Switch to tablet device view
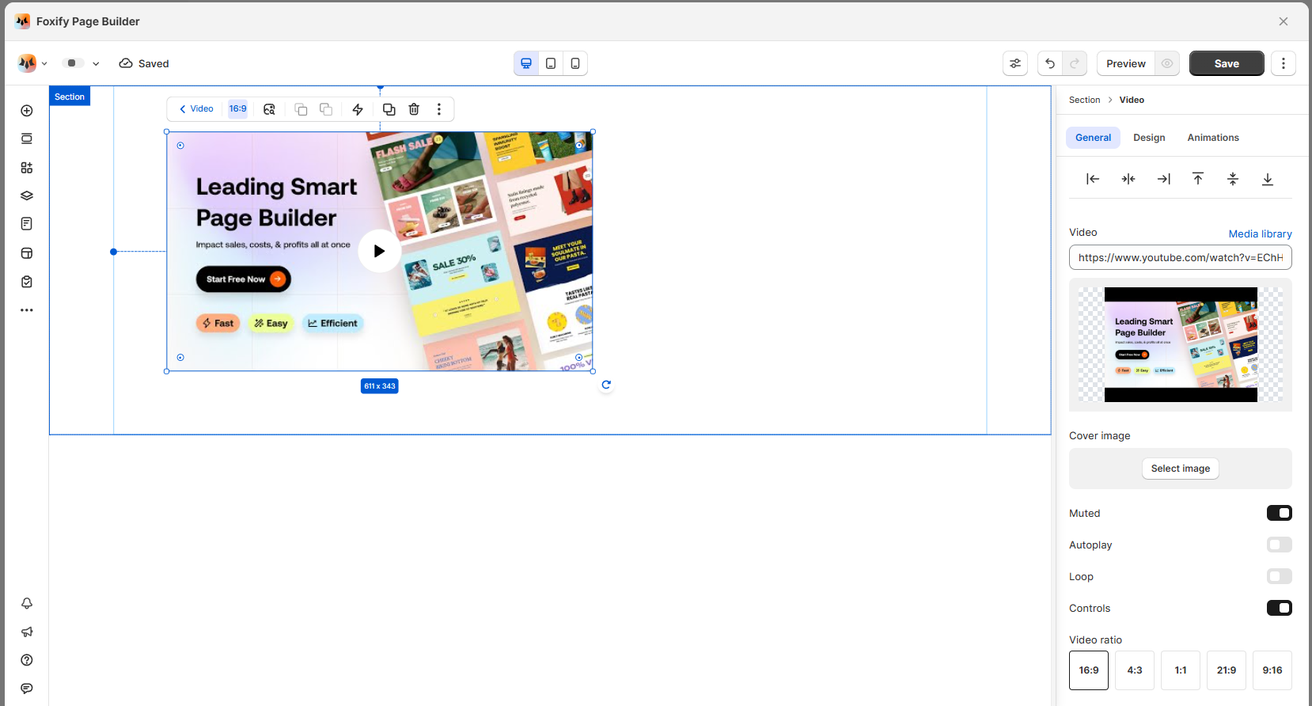The image size is (1312, 706). (x=551, y=63)
